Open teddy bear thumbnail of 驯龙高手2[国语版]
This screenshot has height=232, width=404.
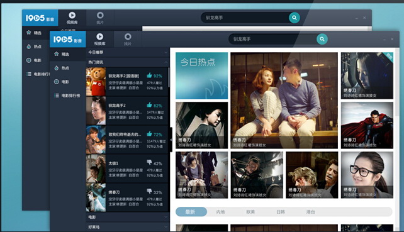tap(96, 82)
